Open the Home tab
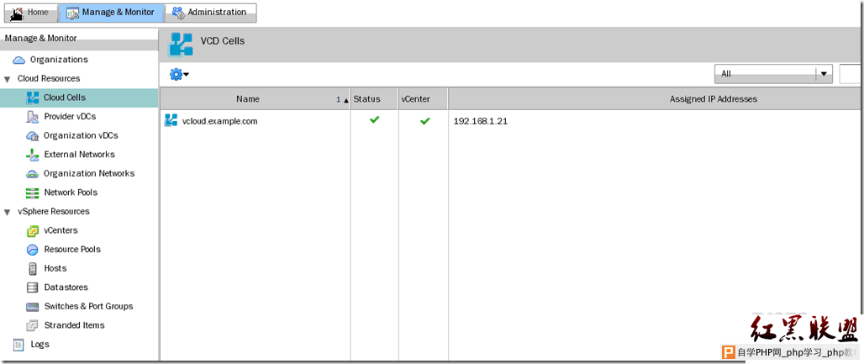864x364 pixels. pyautogui.click(x=30, y=13)
